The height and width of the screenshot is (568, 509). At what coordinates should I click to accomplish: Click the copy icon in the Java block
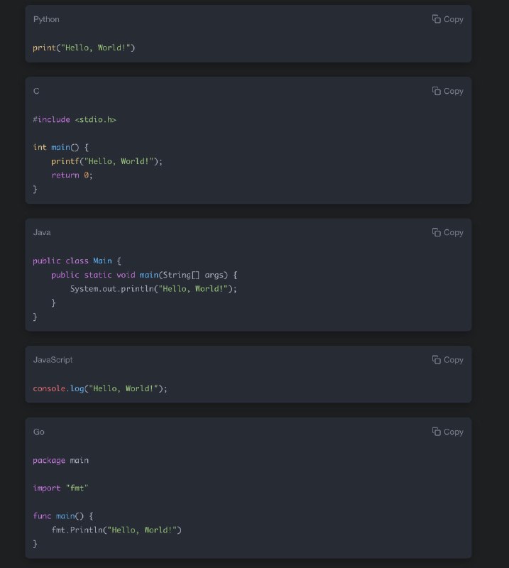point(437,232)
